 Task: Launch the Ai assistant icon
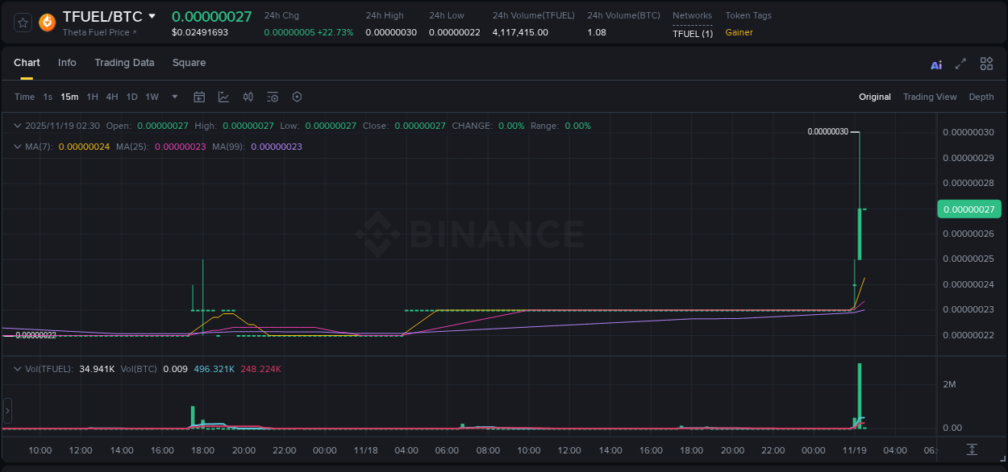click(x=935, y=64)
